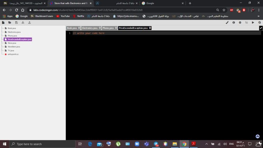Click the zoom magnifier icon in address bar
The width and height of the screenshot is (263, 148).
[x=218, y=10]
